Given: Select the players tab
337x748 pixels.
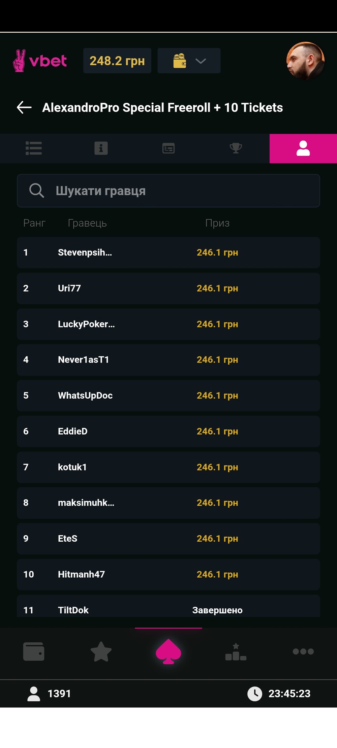Looking at the screenshot, I should click(x=303, y=148).
